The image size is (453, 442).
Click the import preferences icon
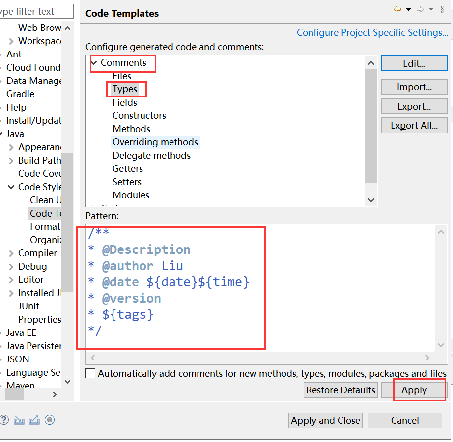(19, 420)
